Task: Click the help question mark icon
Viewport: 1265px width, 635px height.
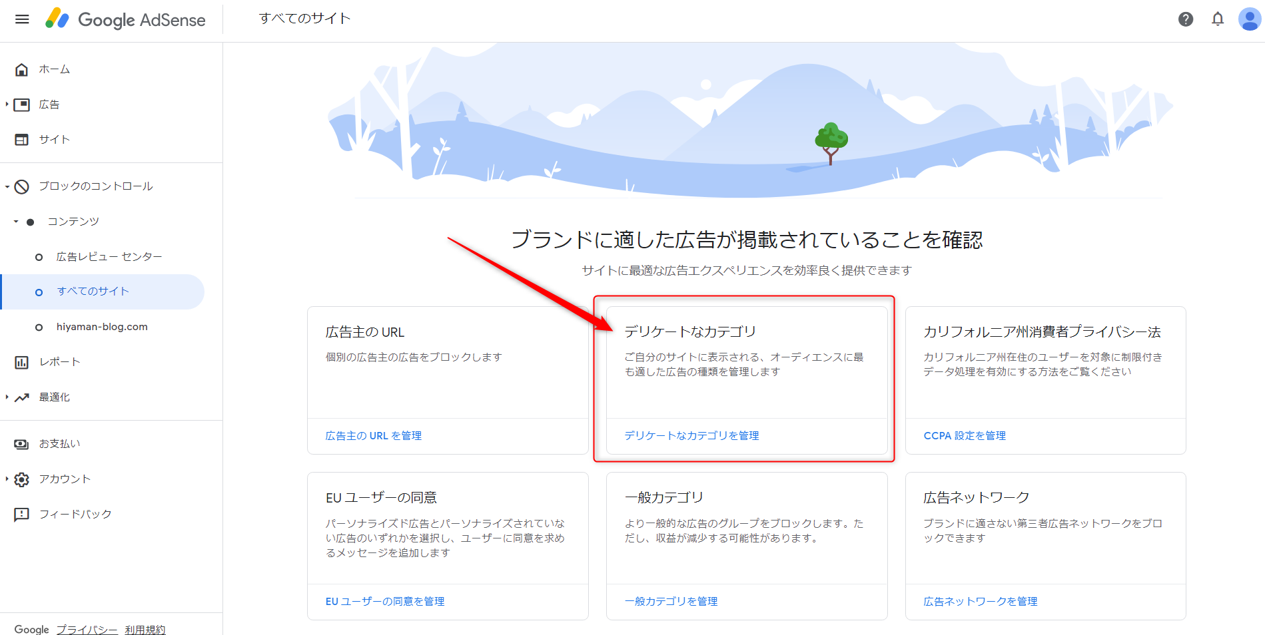Action: click(1185, 19)
